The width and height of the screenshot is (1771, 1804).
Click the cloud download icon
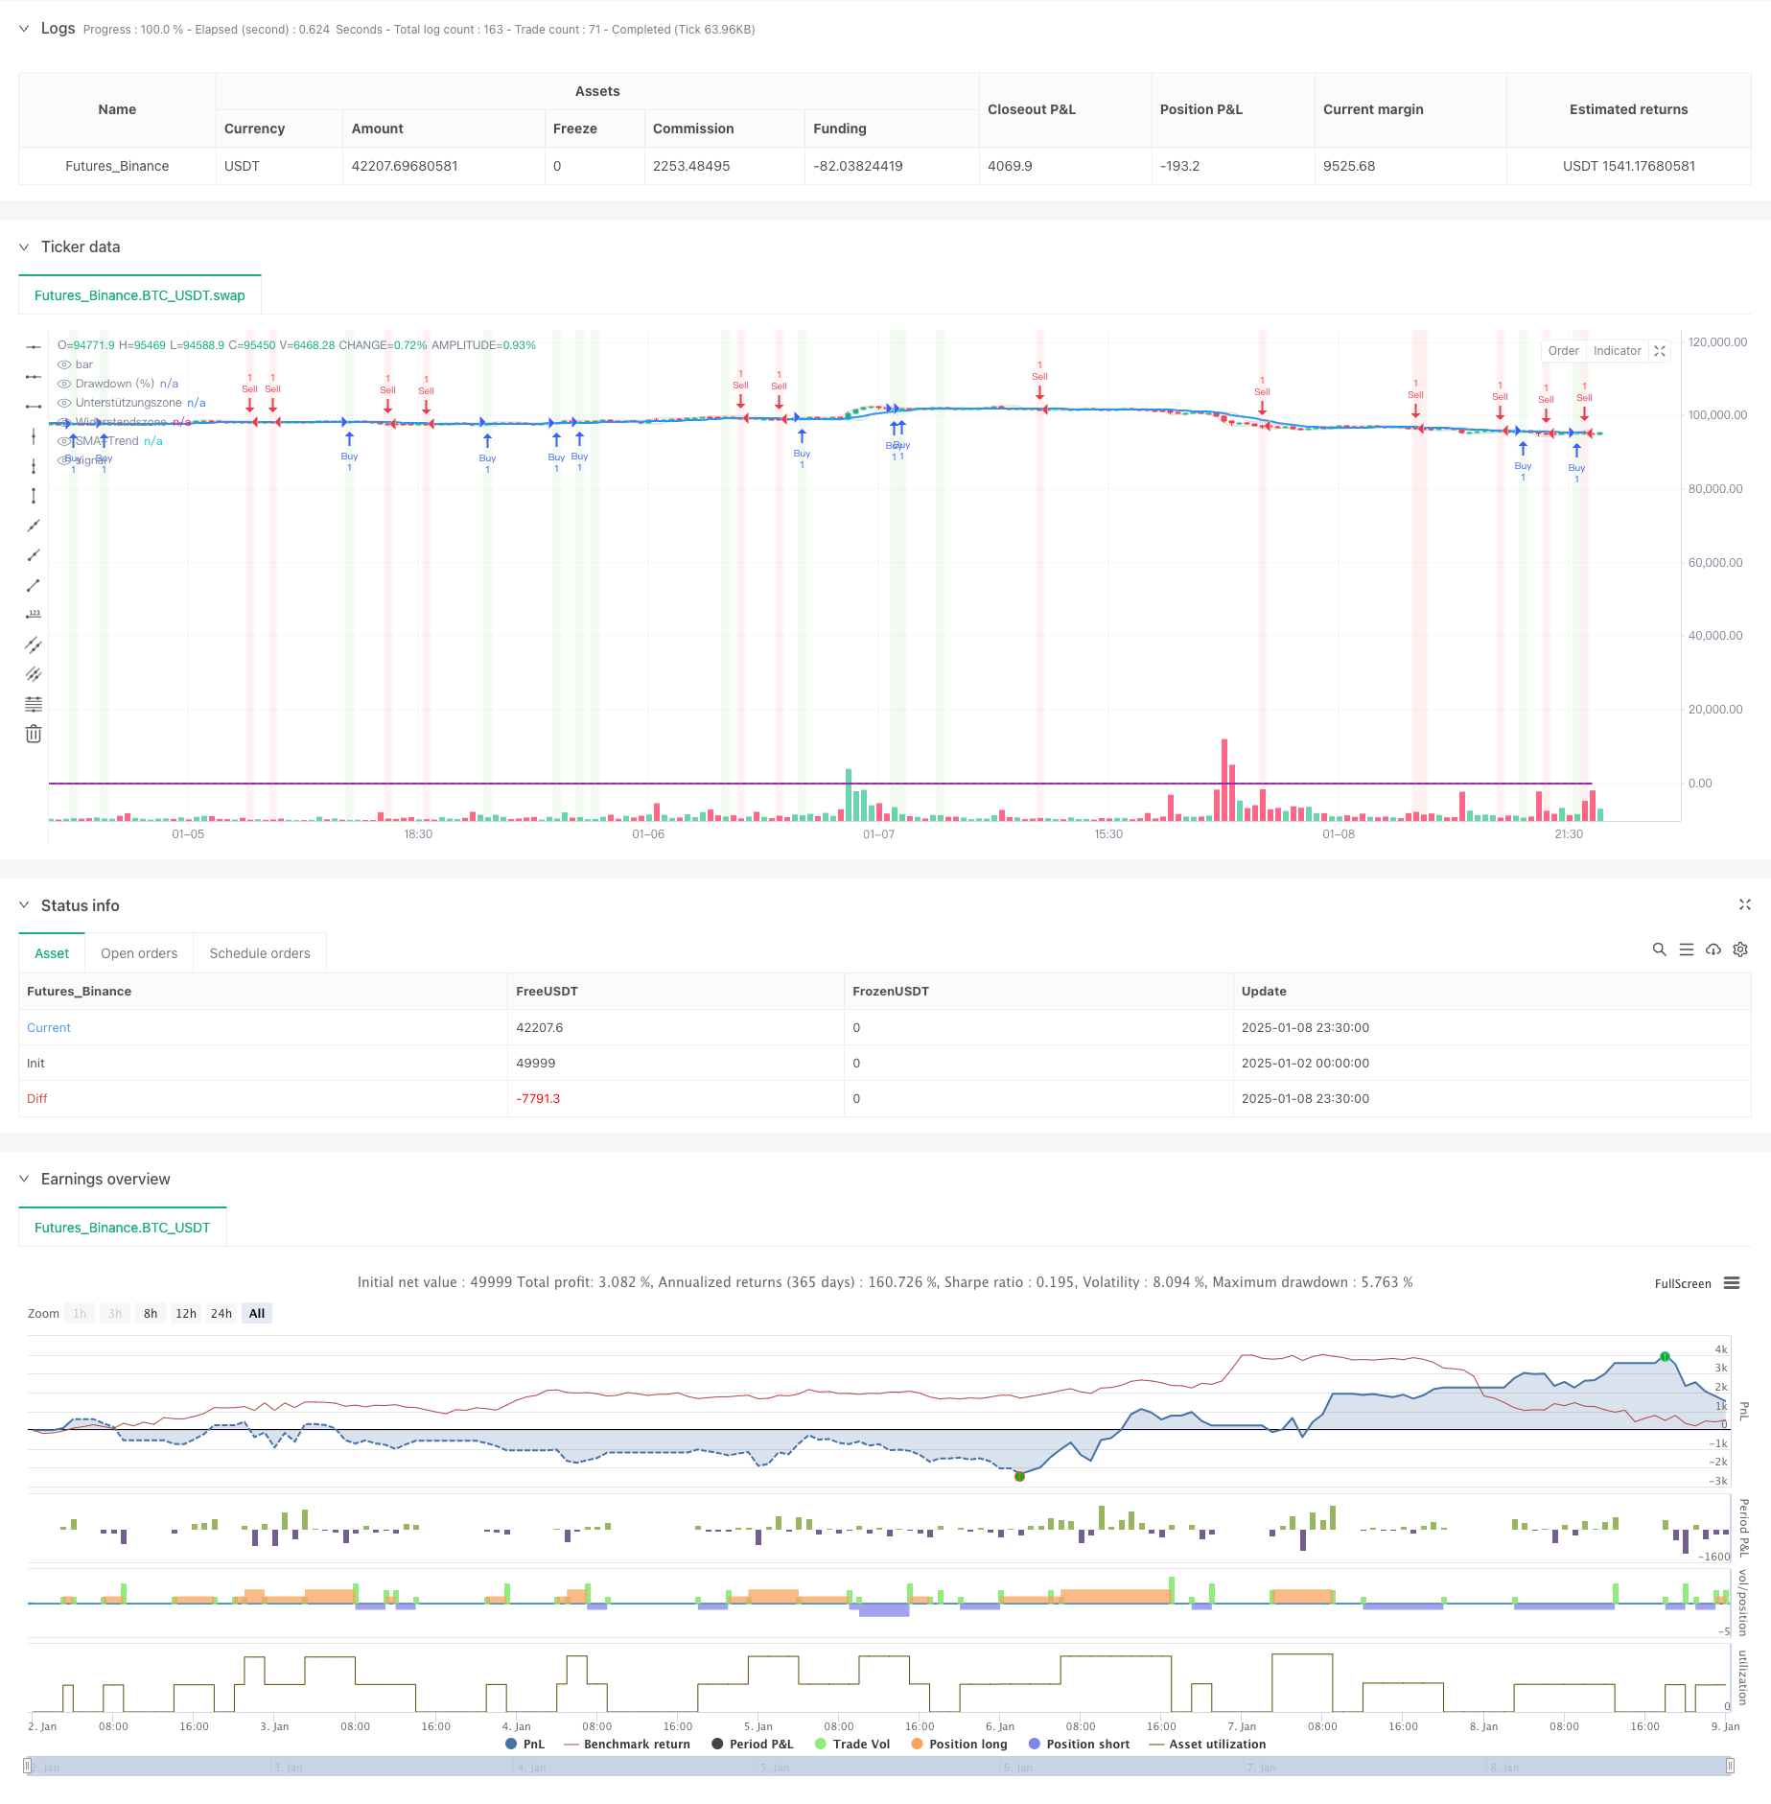point(1713,949)
